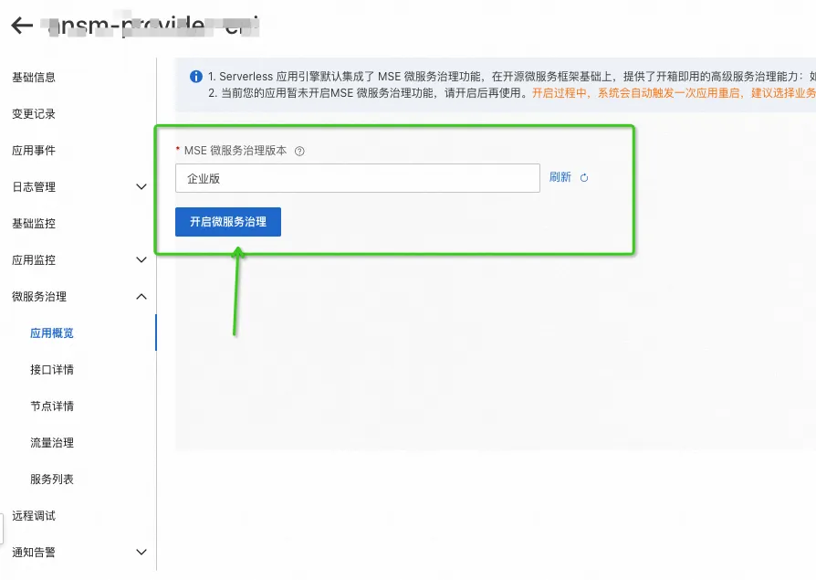816x580 pixels.
Task: Click the blue info icon in notice
Action: [195, 77]
